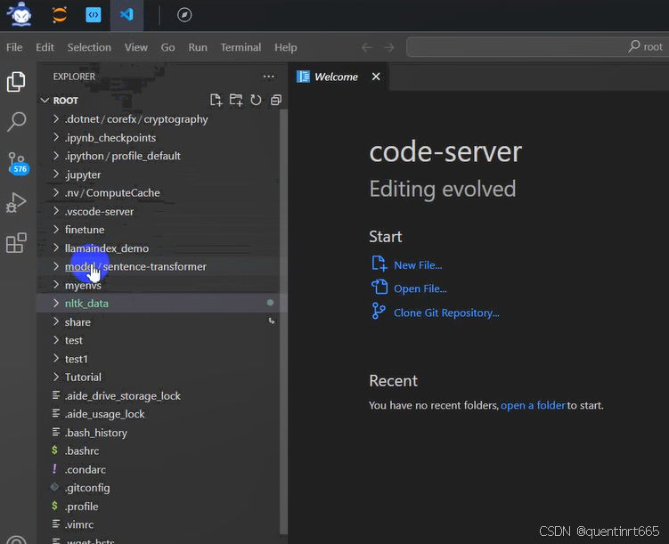669x544 pixels.
Task: Collapse the ROOT section
Action: click(45, 101)
